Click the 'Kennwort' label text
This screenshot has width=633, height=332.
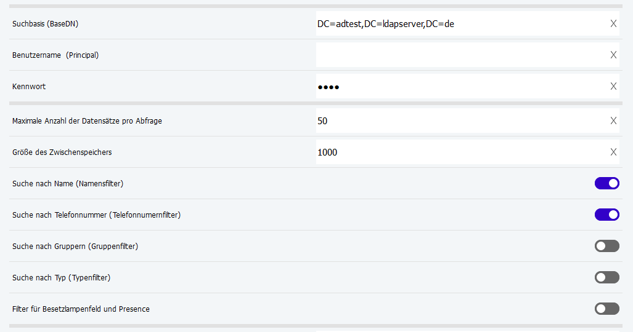[29, 87]
